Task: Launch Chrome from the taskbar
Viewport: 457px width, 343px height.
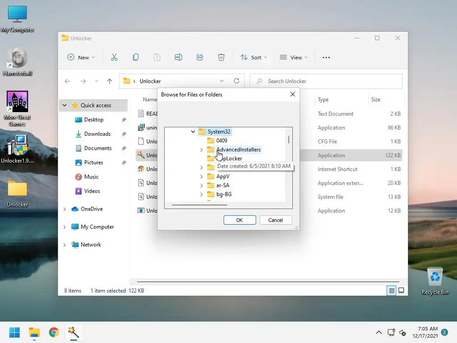Action: [54, 332]
